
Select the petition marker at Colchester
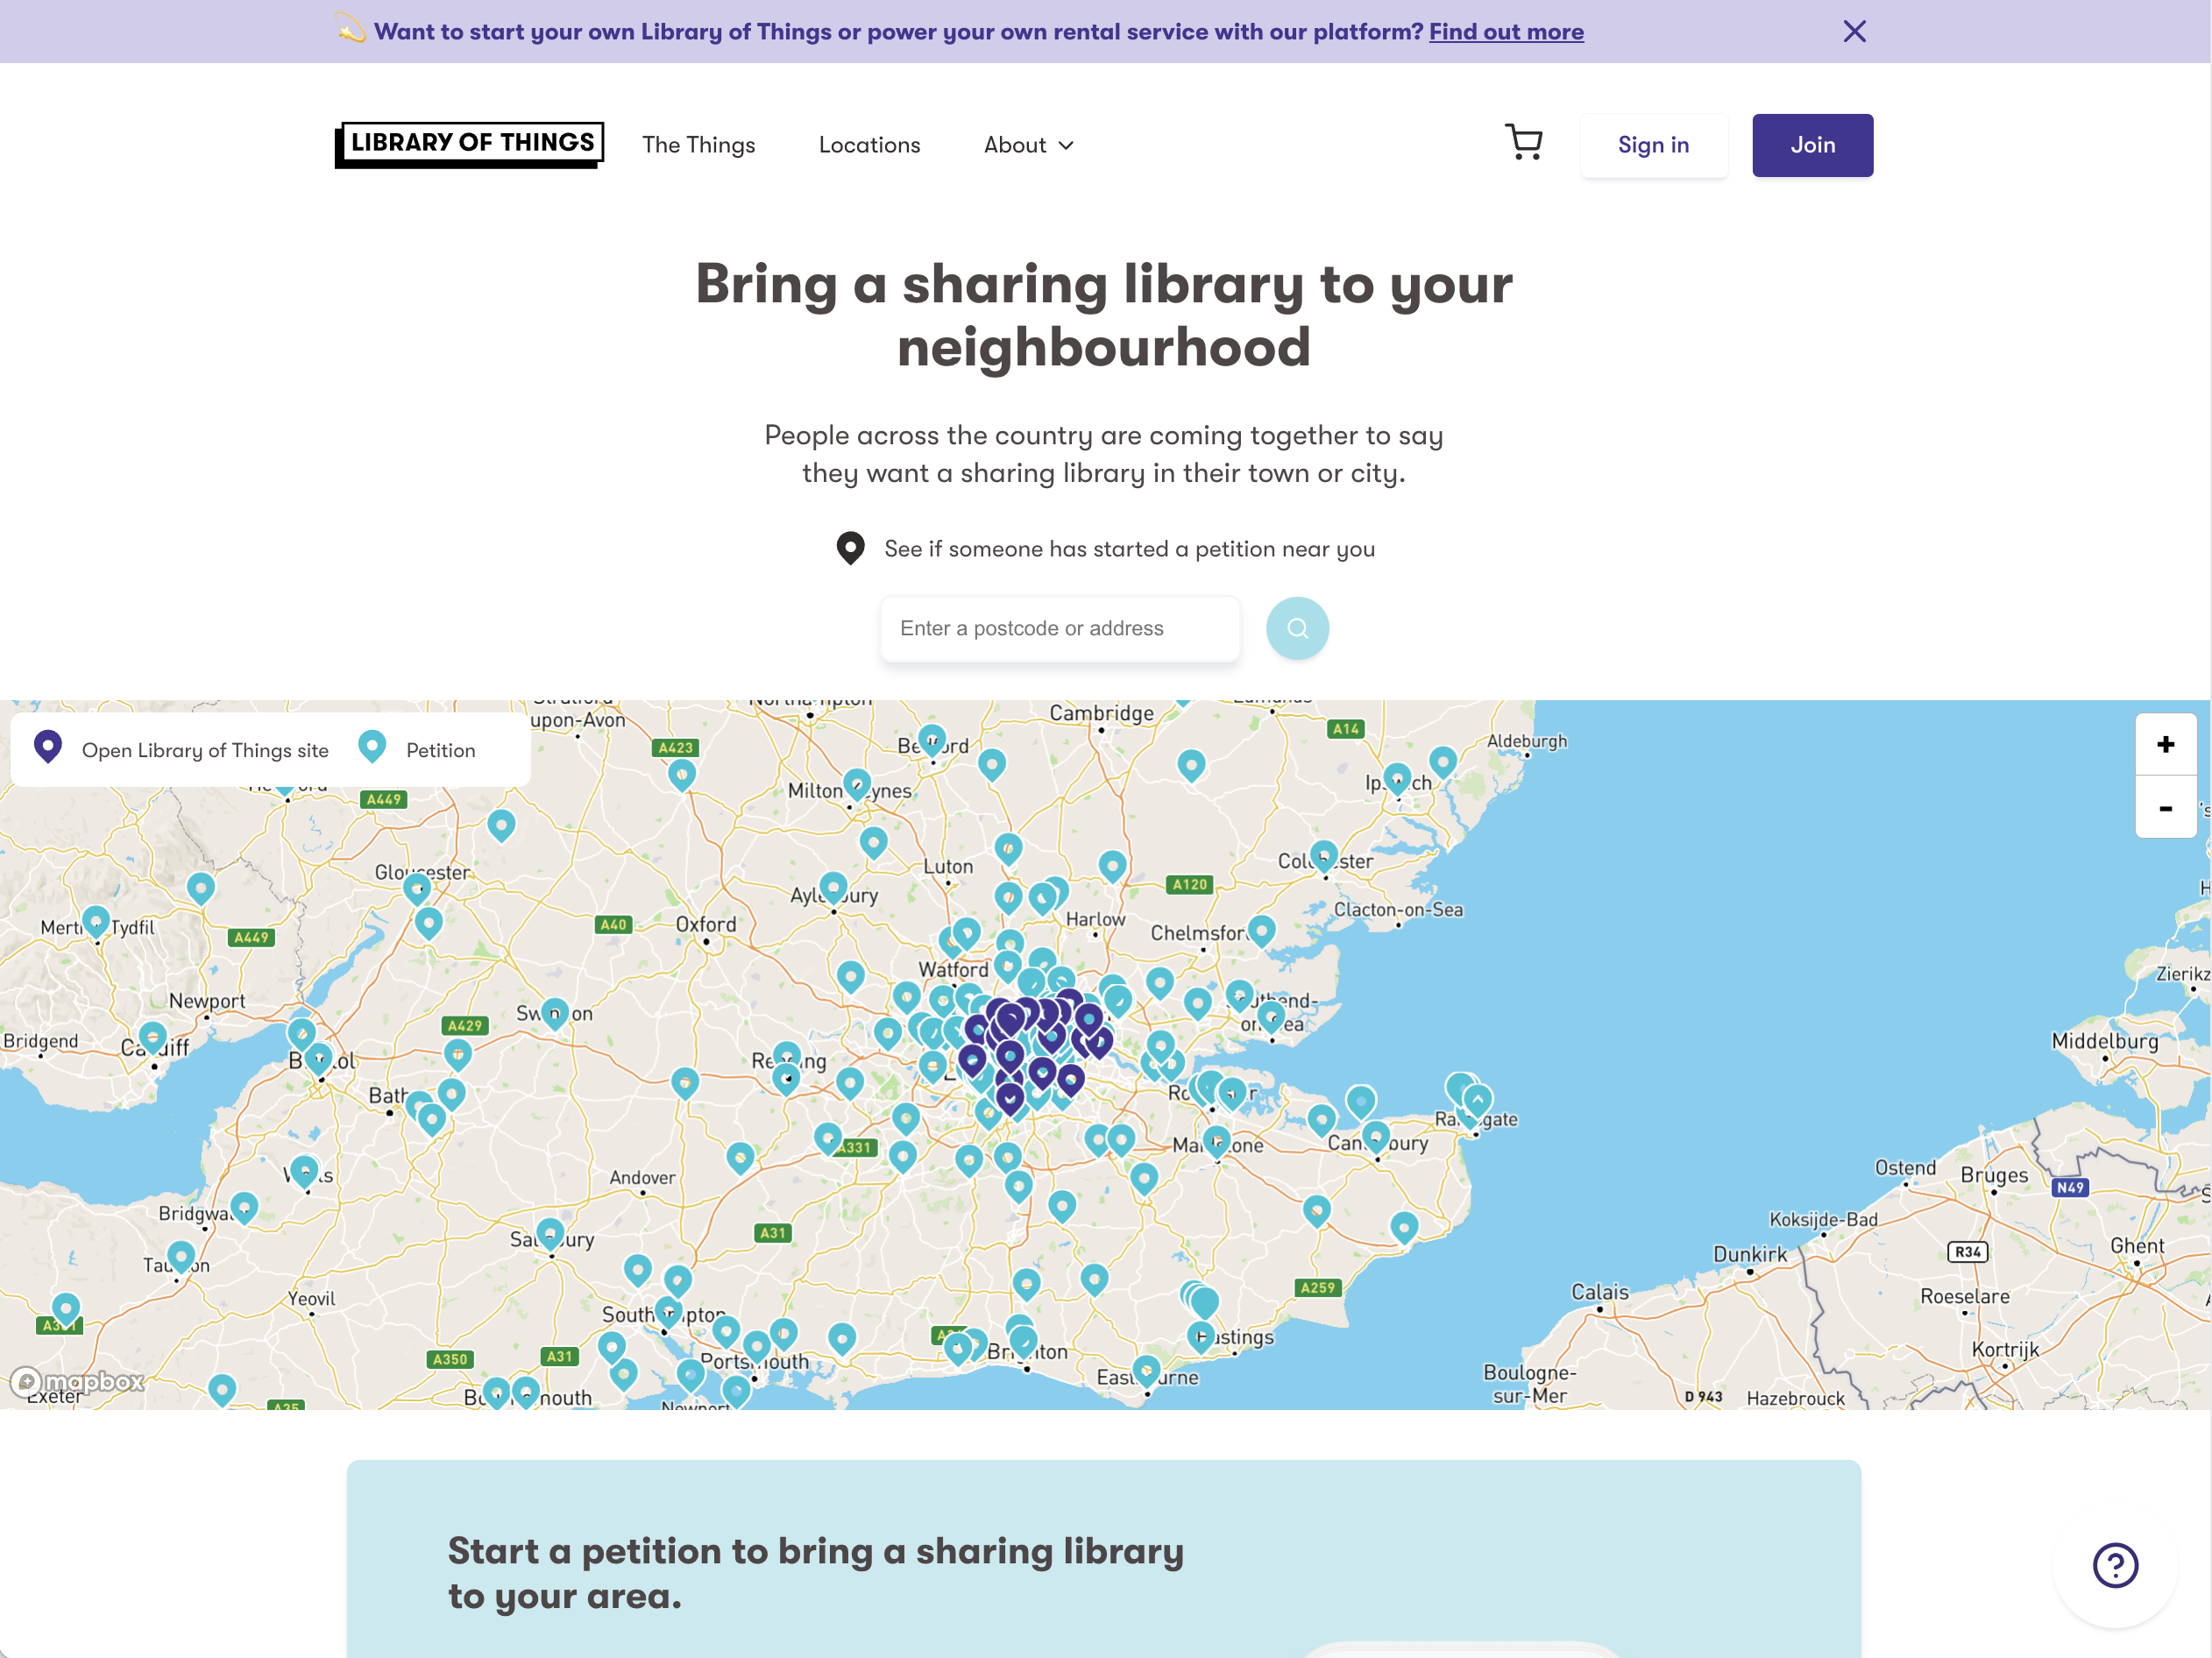(x=1323, y=855)
